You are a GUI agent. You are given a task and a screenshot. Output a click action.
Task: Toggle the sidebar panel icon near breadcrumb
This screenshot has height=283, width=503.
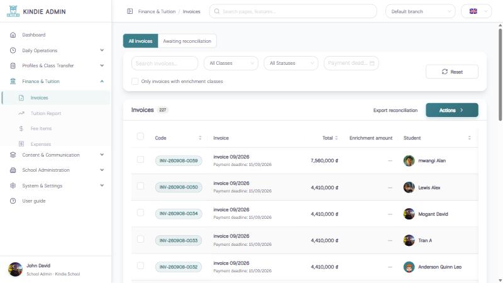click(x=130, y=11)
